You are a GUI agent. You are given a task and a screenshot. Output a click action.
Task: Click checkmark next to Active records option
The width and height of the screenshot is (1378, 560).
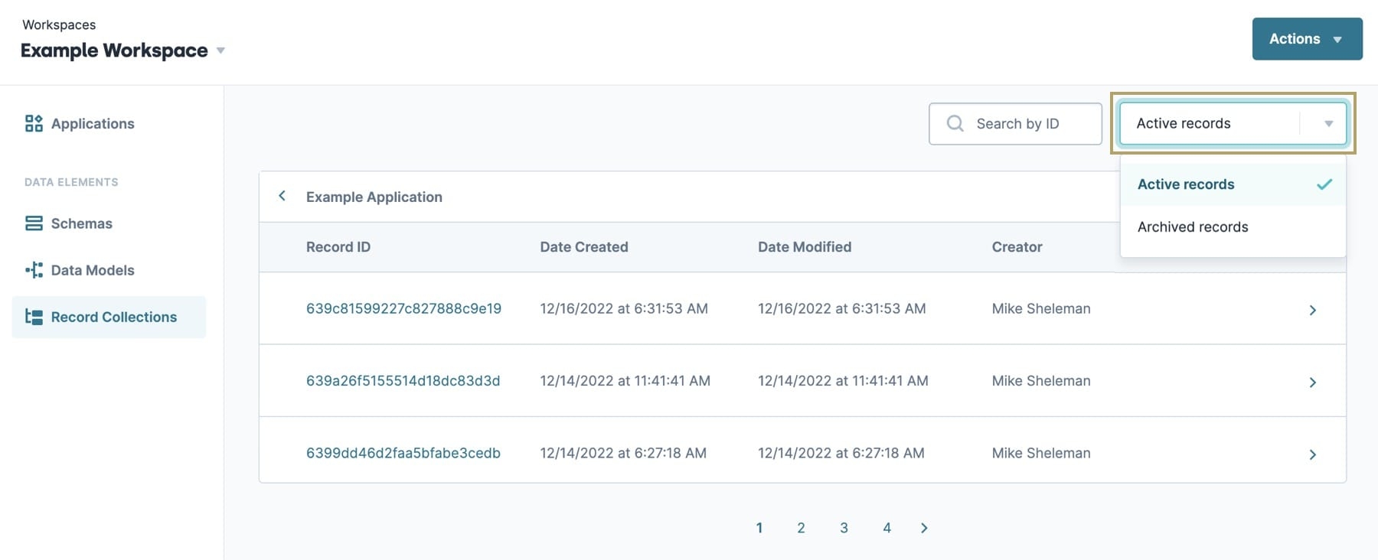1324,184
